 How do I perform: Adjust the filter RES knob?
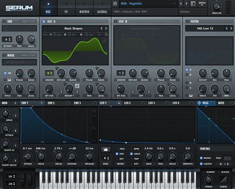coord(215,73)
